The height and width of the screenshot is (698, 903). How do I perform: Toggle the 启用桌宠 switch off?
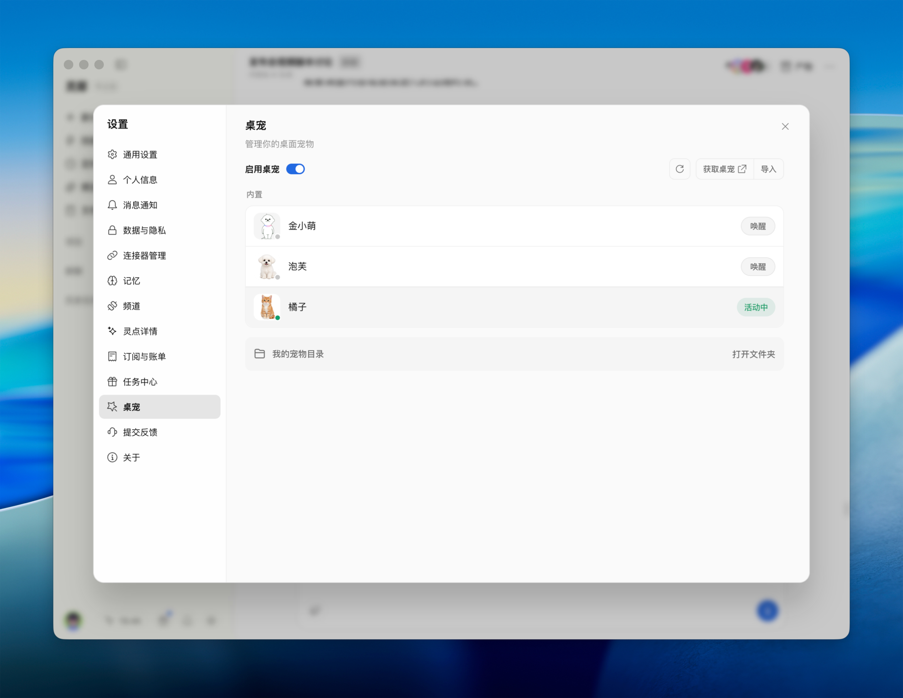[x=296, y=169]
